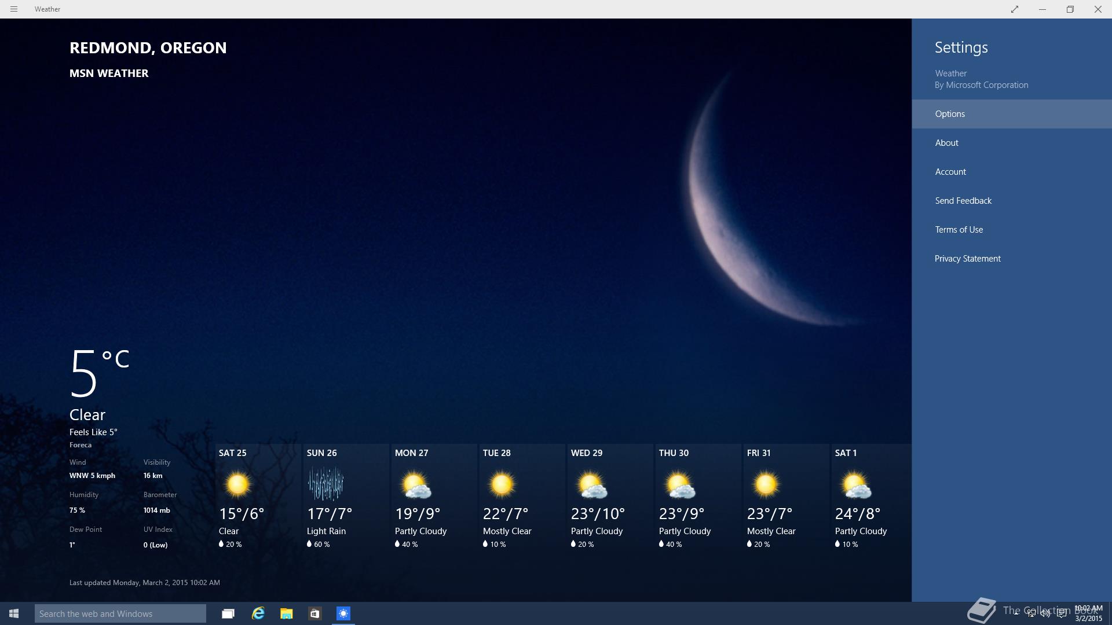The width and height of the screenshot is (1112, 625).
Task: Click the REDMOND, OREGON location heading
Action: (x=148, y=48)
